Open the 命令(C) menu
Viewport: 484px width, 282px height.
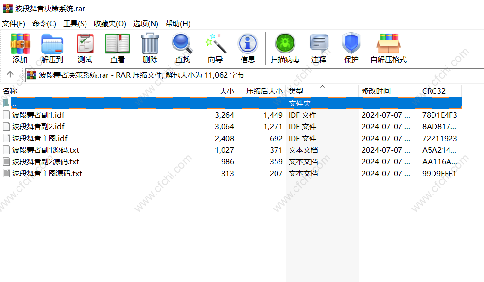point(44,24)
